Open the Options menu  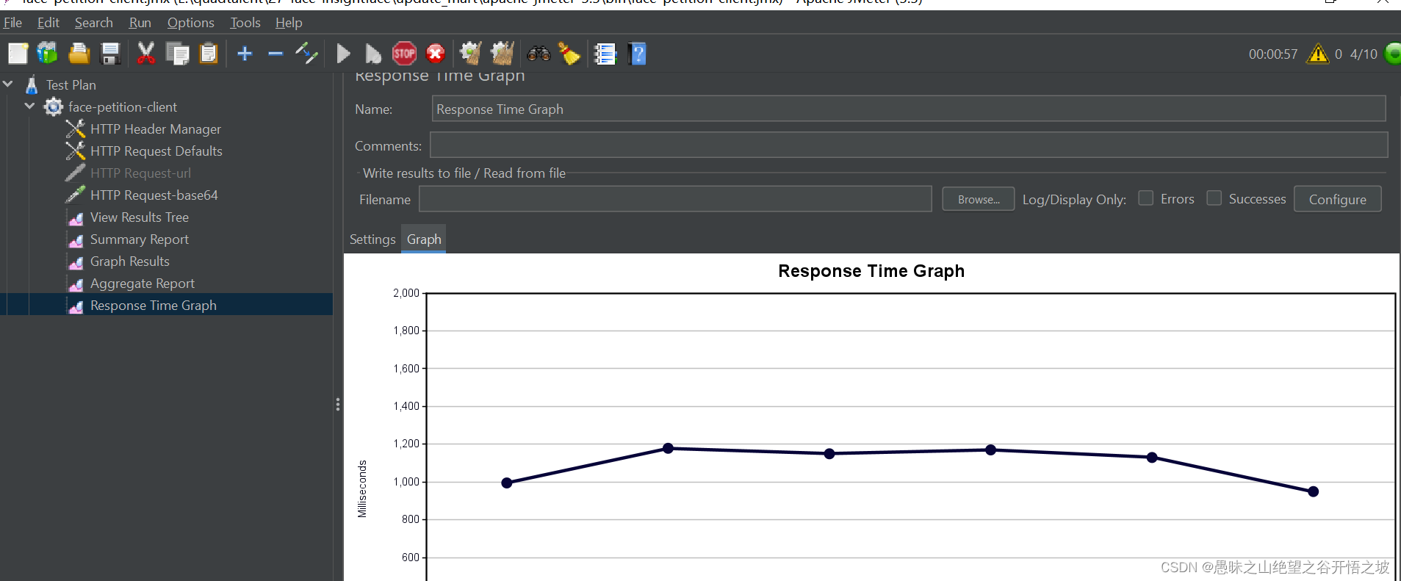(x=191, y=23)
